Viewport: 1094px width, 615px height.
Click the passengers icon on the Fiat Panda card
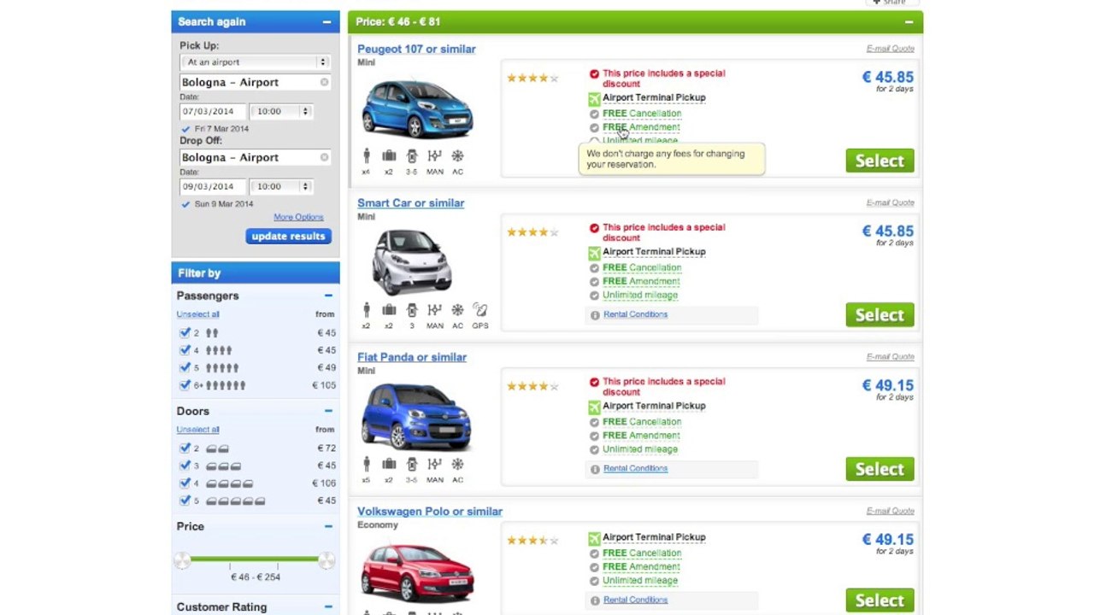pyautogui.click(x=367, y=465)
